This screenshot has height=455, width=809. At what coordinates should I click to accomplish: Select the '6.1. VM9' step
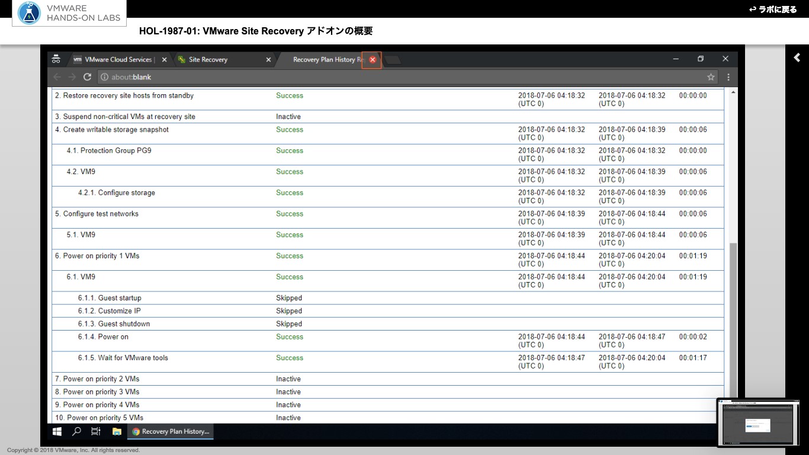388,281
